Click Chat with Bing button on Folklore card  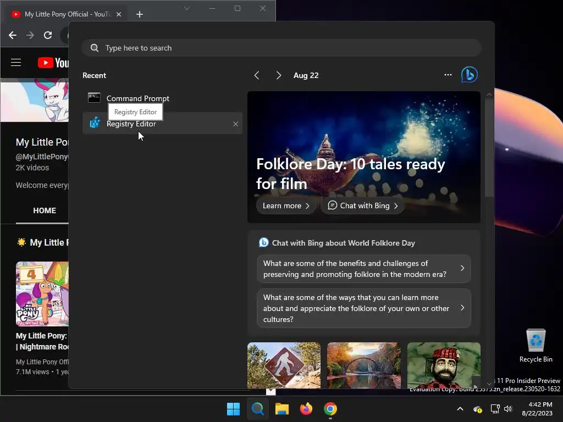pyautogui.click(x=363, y=206)
